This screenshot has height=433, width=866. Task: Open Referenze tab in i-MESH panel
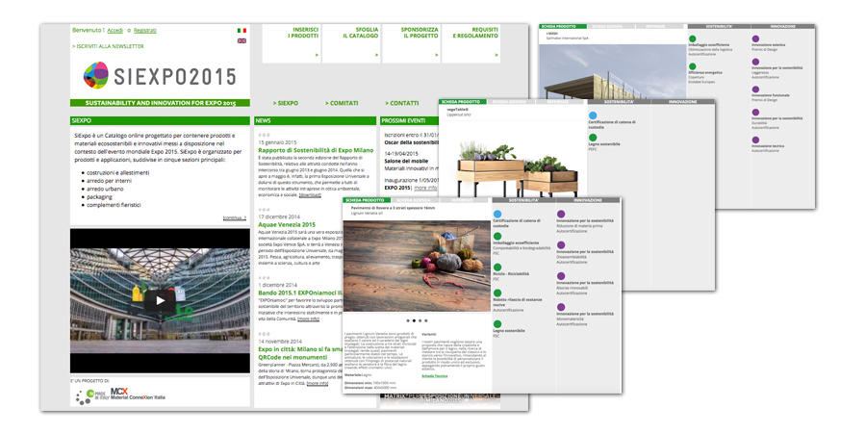(x=660, y=26)
